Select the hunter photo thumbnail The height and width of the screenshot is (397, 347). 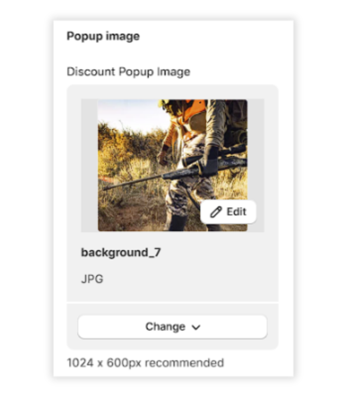point(173,165)
